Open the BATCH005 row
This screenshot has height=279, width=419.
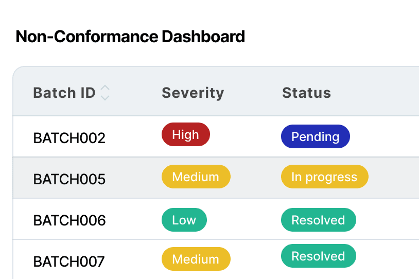[x=216, y=178]
